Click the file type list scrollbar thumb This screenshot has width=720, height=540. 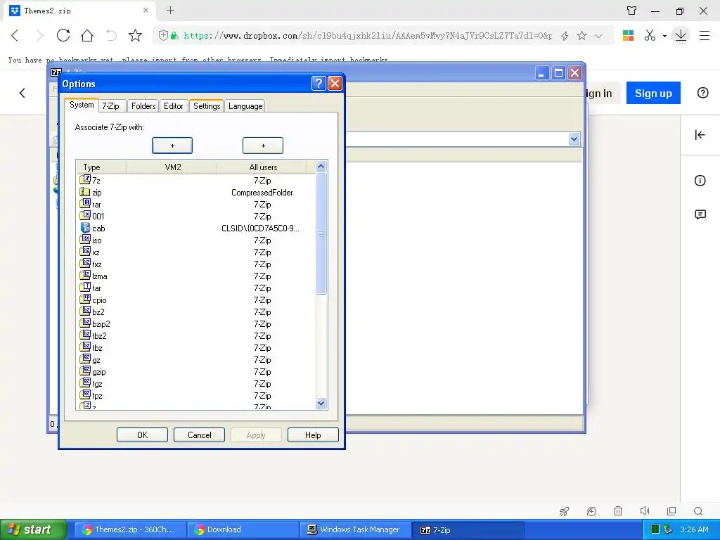pos(321,233)
